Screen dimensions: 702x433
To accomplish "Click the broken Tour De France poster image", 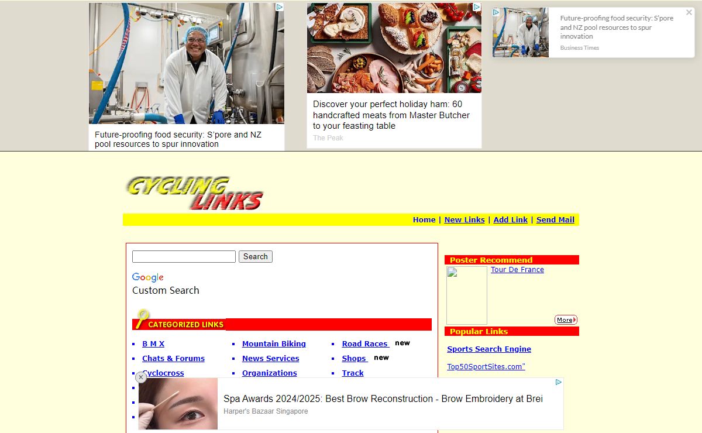I will coord(467,295).
